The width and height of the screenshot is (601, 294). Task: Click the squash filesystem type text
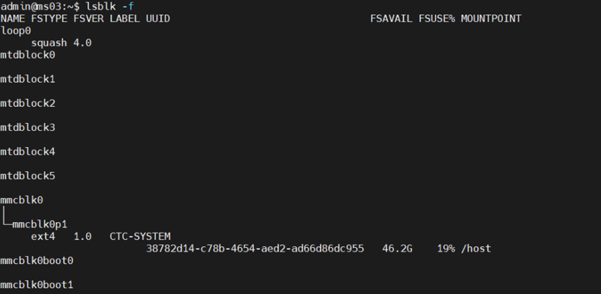(49, 43)
